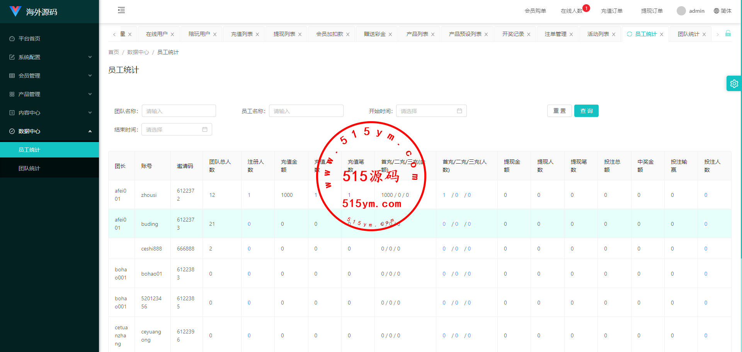Switch to the 开奖记录 tab
The image size is (742, 352).
(x=513, y=34)
